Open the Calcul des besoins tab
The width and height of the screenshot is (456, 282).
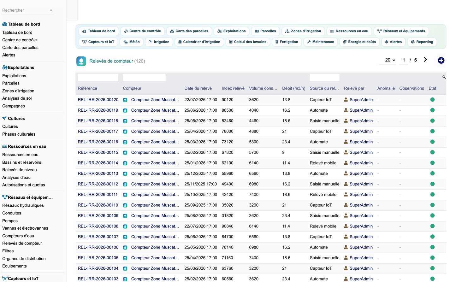tap(248, 42)
